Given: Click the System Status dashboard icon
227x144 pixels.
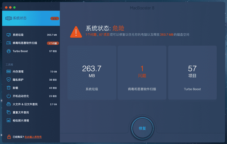Looking at the screenshot, I should [8, 18].
